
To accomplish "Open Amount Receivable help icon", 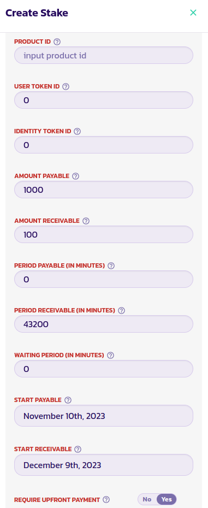I will point(86,221).
